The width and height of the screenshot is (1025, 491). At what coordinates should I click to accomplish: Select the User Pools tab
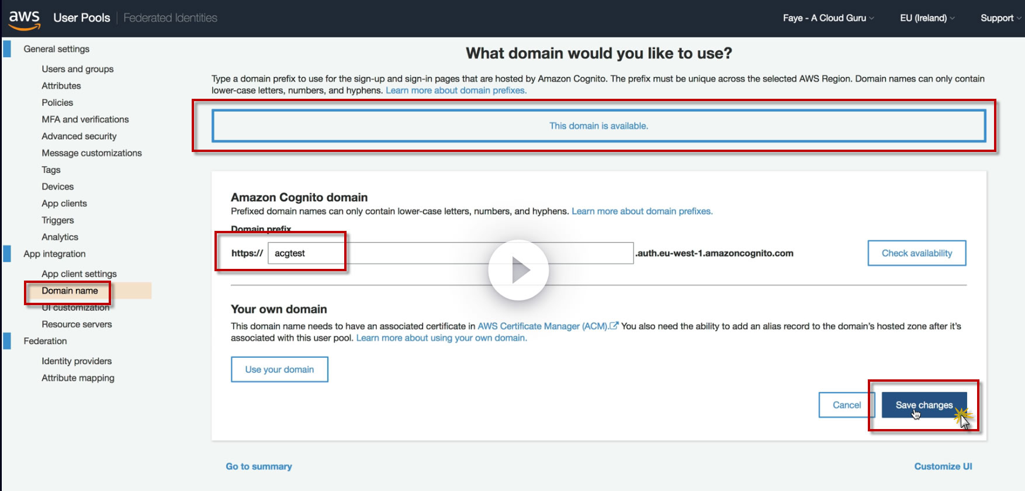(x=81, y=18)
